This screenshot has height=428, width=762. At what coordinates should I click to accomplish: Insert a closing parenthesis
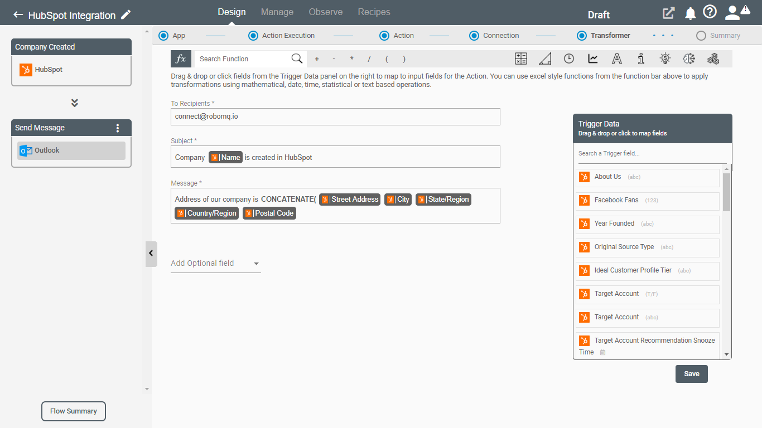404,59
